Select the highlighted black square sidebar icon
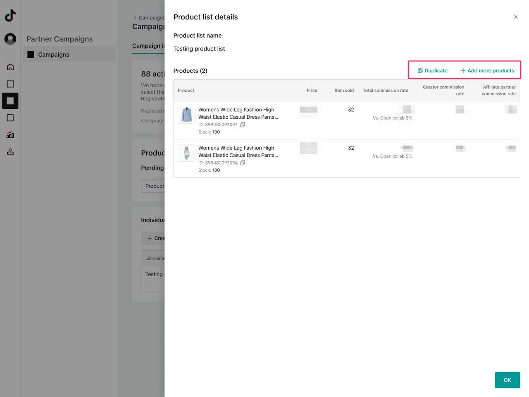Screen dimensions: 529x397 [10, 101]
